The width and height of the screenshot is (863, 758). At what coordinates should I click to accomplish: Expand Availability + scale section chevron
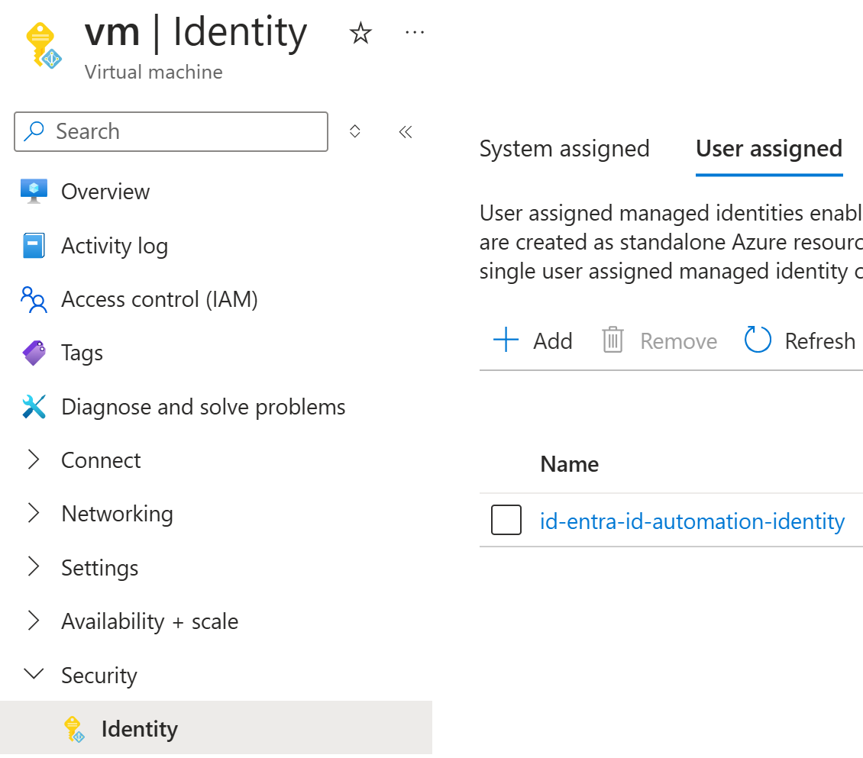(34, 620)
